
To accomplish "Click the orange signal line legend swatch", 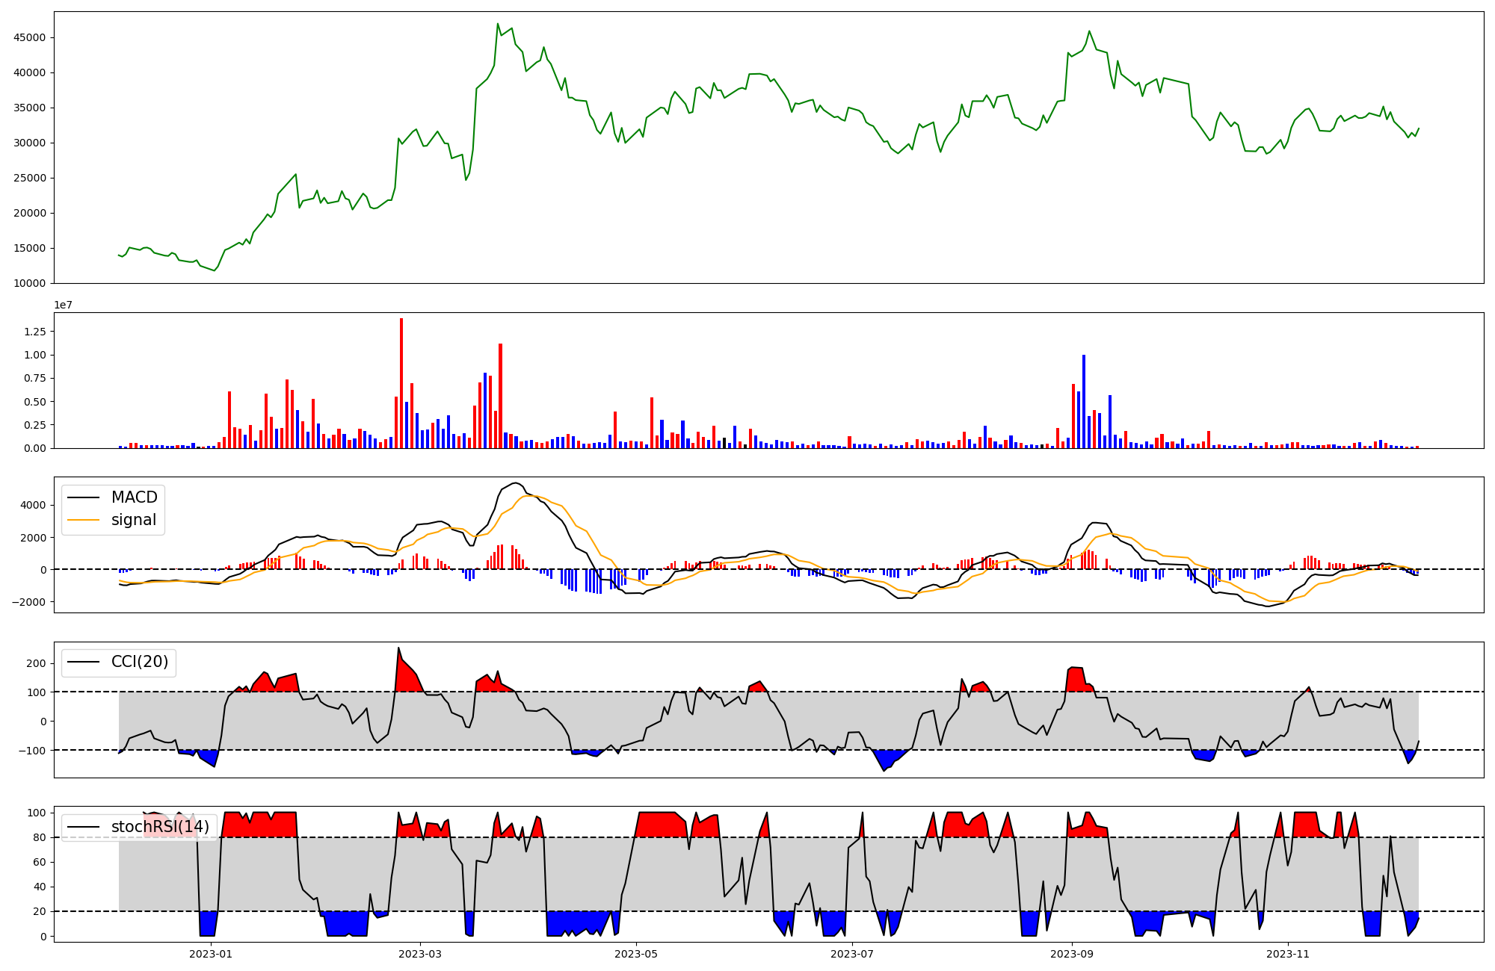I will tap(83, 521).
